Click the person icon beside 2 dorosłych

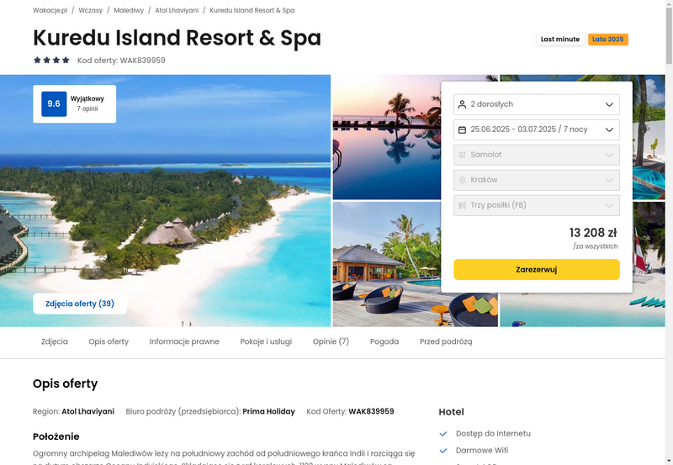tap(462, 104)
